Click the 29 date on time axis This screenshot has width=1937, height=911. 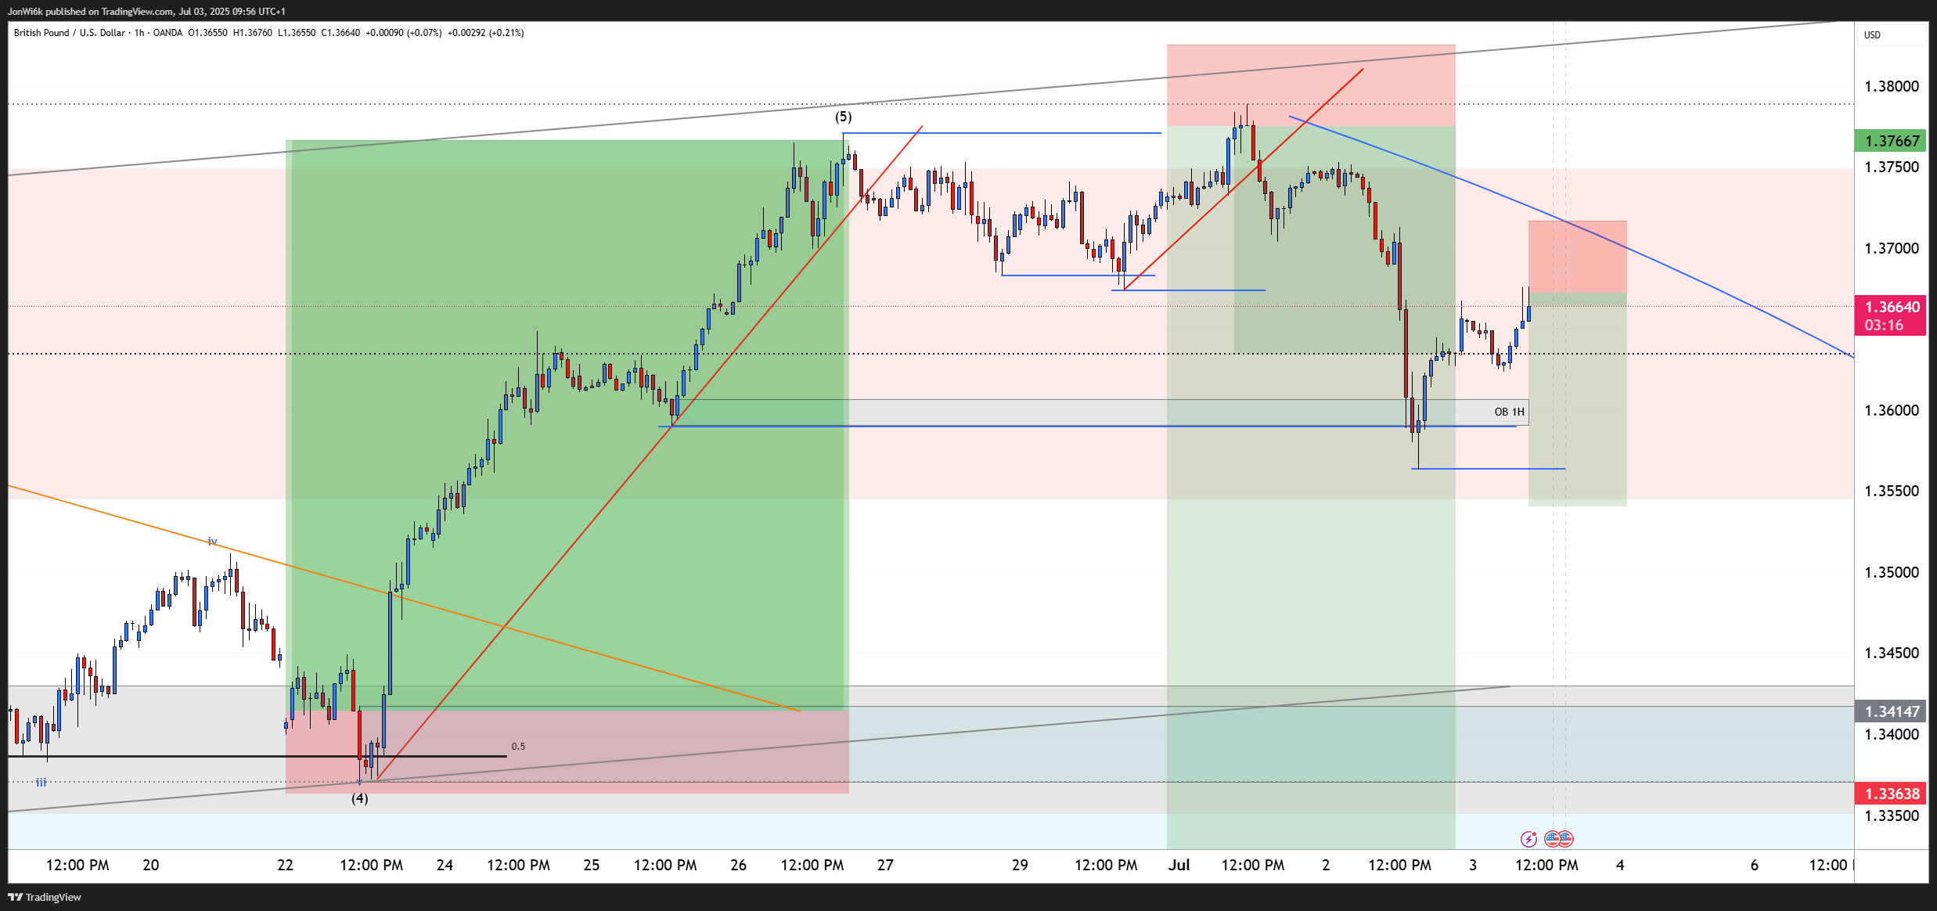[1020, 865]
